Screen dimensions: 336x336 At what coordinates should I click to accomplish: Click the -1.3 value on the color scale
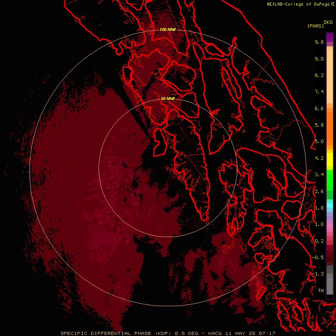(x=318, y=274)
